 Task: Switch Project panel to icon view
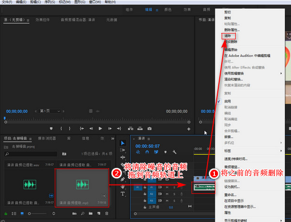22,214
